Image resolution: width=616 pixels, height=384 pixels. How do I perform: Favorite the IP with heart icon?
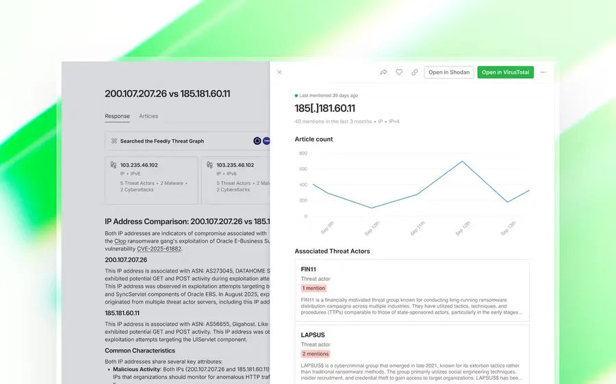[x=399, y=72]
